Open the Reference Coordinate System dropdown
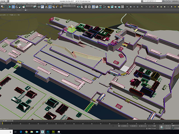This screenshot has height=134, width=179. [x=29, y=6]
